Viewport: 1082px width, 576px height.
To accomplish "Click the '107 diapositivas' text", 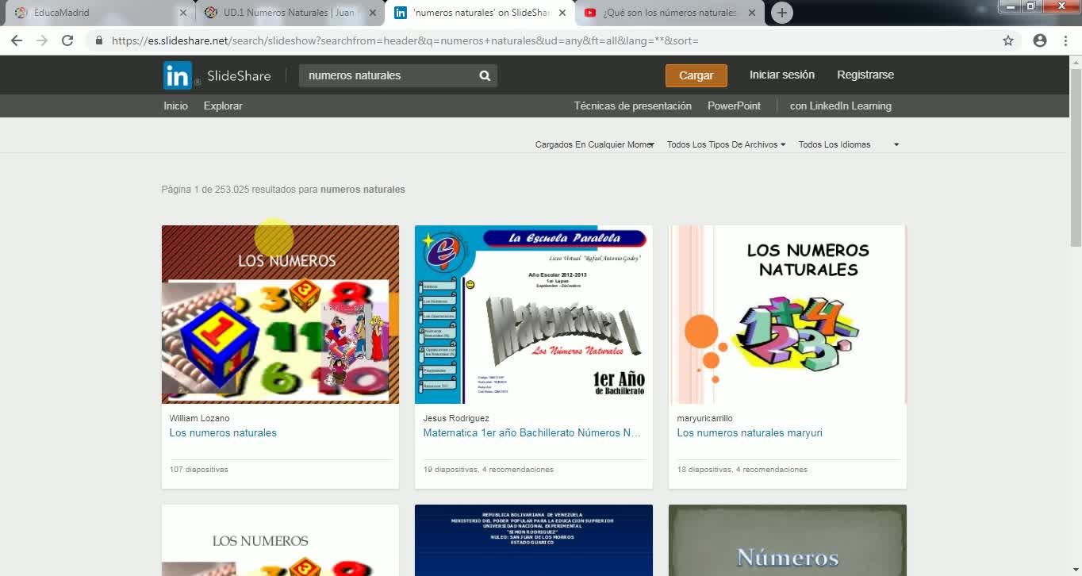I will 198,470.
